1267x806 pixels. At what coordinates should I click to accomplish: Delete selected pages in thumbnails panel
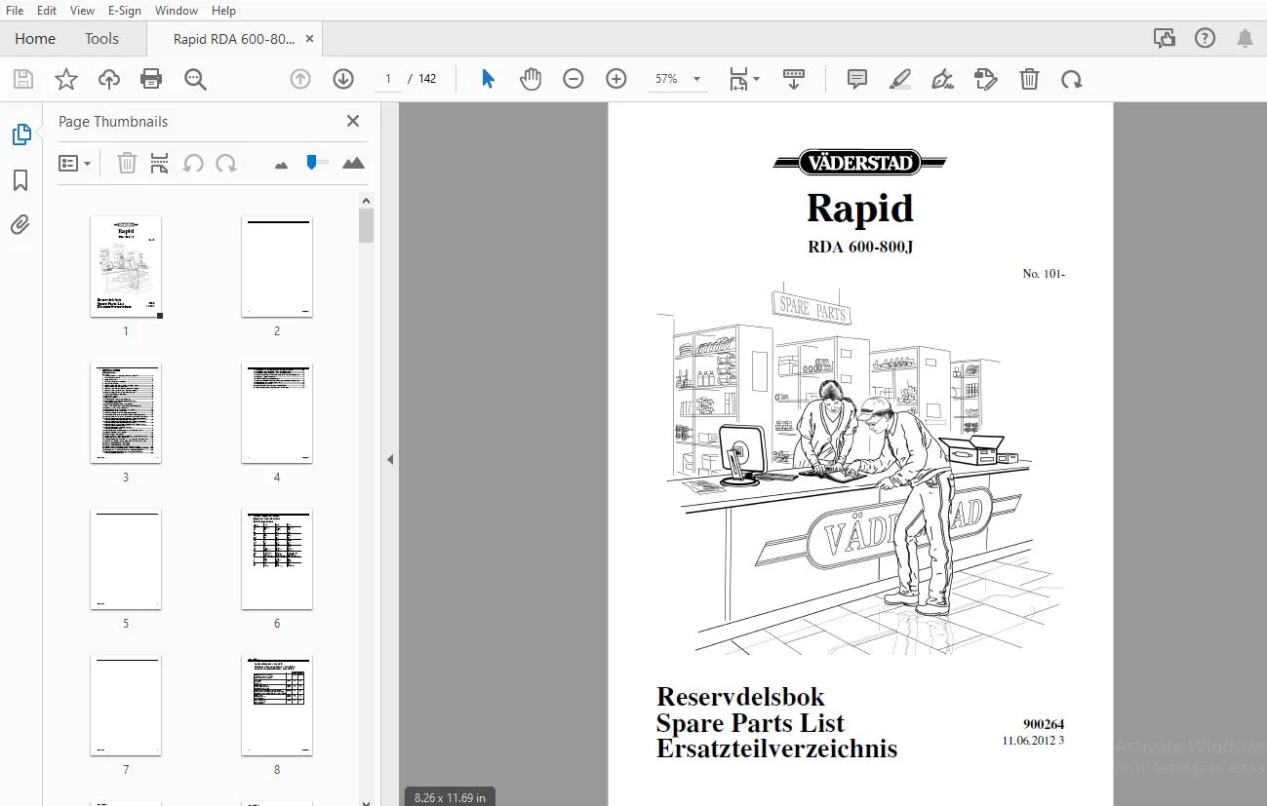127,164
